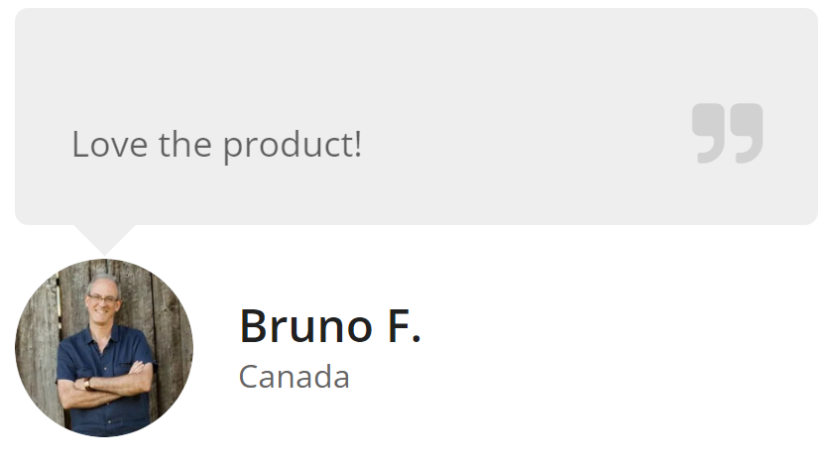Viewport: 828px width, 466px height.
Task: Click the initial "F." after Bruno
Action: tap(401, 326)
